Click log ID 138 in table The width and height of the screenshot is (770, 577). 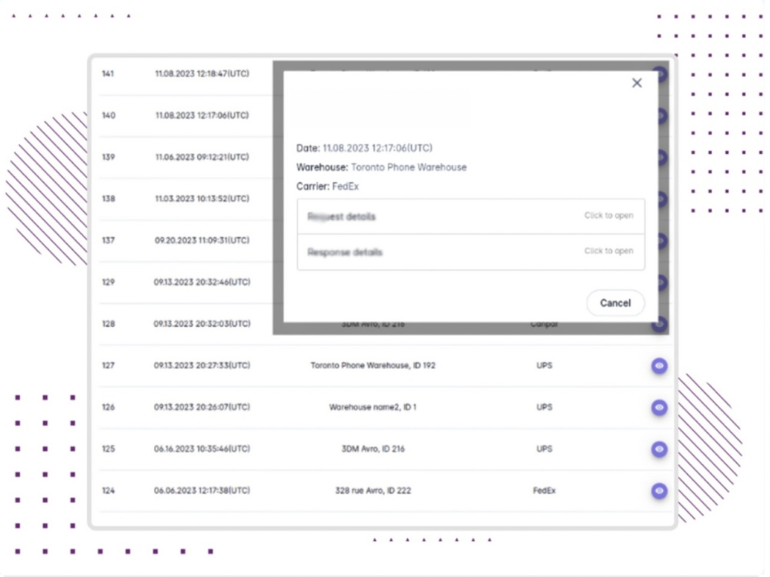[109, 198]
